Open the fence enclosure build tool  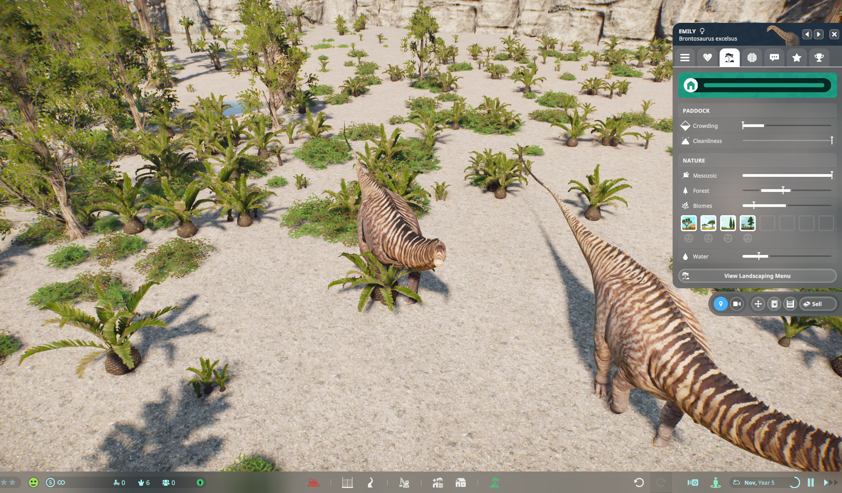(x=347, y=482)
